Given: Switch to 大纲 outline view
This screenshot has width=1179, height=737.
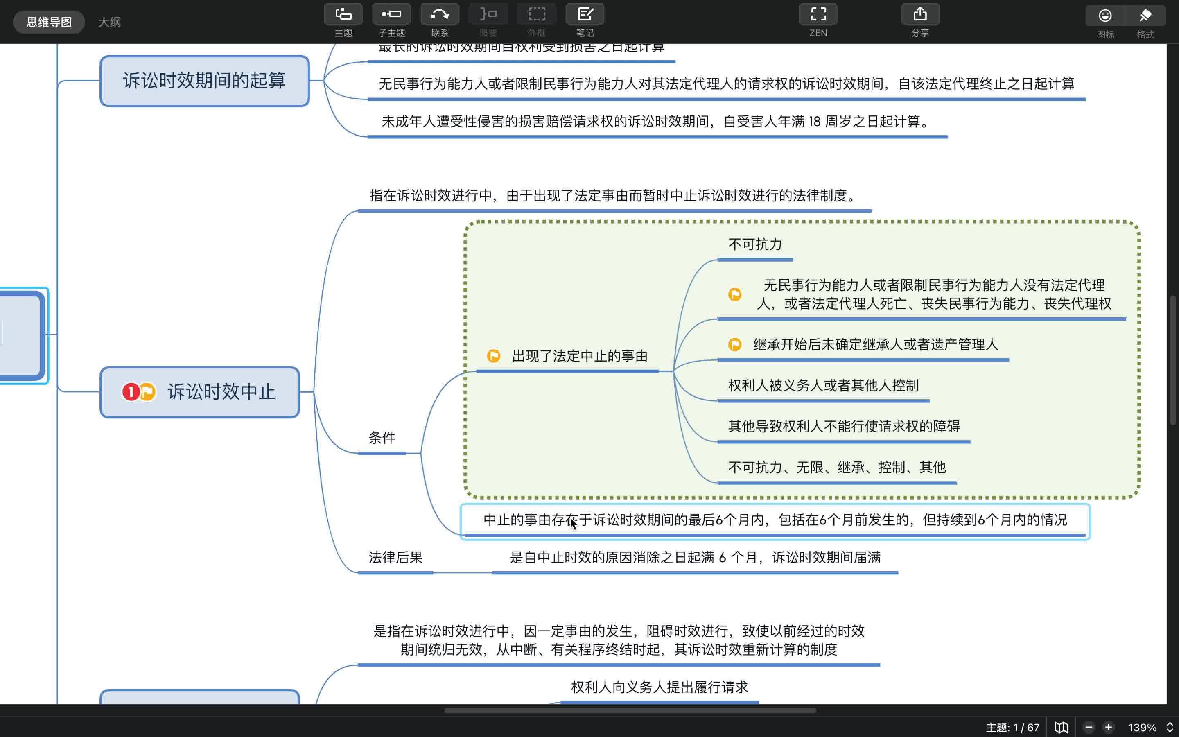Looking at the screenshot, I should point(109,22).
